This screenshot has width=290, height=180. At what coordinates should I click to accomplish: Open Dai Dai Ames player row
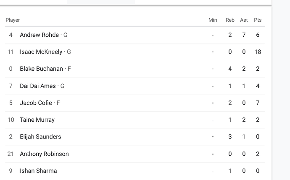(x=38, y=86)
